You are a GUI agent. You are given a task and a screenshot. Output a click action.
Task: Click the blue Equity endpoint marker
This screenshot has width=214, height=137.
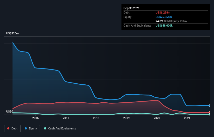pos(210,106)
